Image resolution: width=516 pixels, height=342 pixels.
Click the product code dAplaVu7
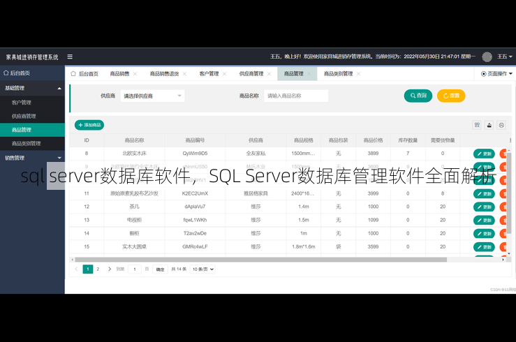point(195,207)
